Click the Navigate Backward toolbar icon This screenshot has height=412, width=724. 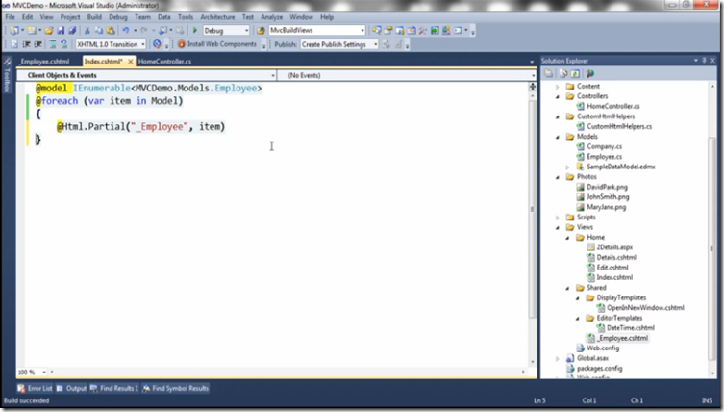click(163, 31)
